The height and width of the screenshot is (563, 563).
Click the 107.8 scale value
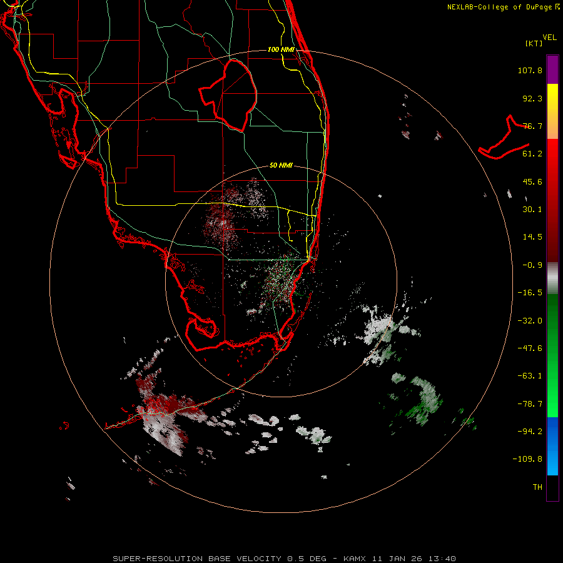530,70
